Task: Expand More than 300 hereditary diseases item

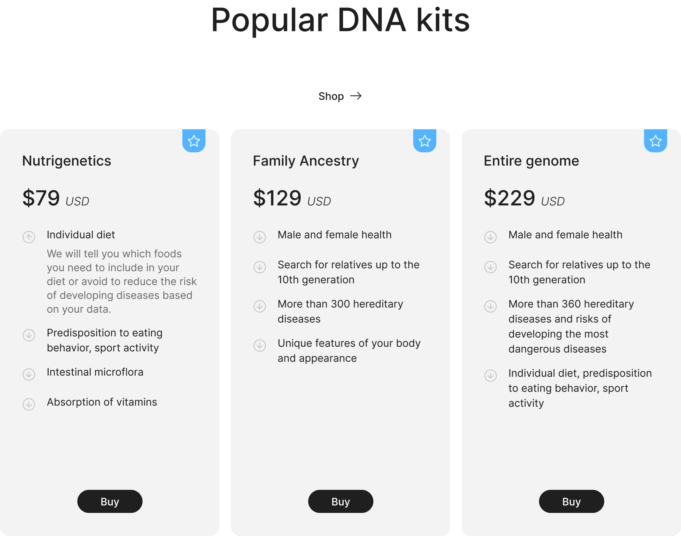Action: pos(259,306)
